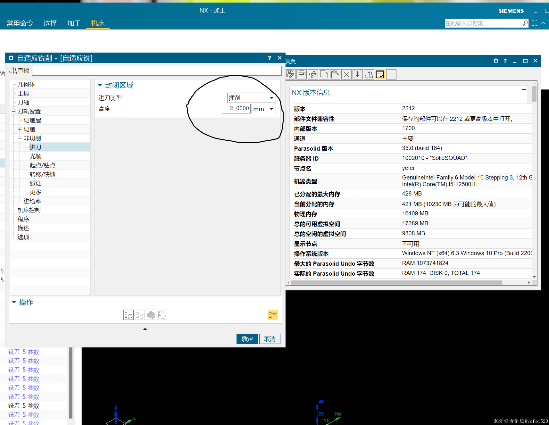Image resolution: width=549 pixels, height=425 pixels.
Task: Collapse the 操作 section
Action: [14, 302]
